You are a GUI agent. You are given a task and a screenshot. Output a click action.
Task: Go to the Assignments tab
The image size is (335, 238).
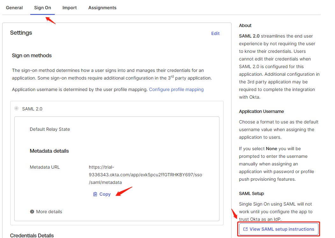tap(102, 8)
